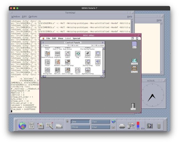Expand subpanel arrow above text note icon

coord(50,120)
